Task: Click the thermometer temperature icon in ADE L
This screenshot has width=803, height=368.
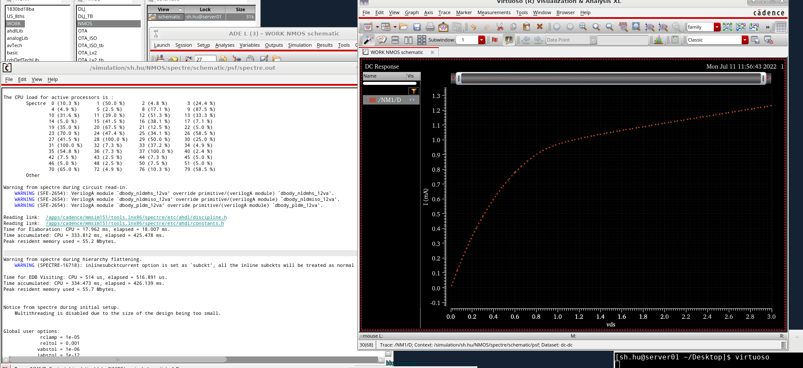Action: pyautogui.click(x=189, y=59)
